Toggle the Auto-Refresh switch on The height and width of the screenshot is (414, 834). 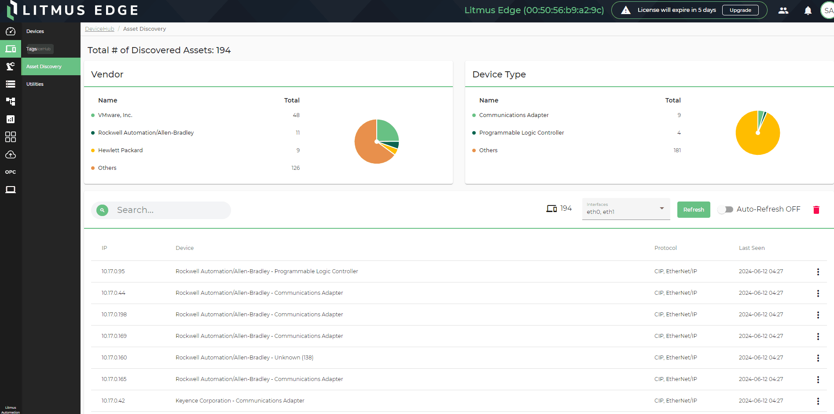[725, 209]
